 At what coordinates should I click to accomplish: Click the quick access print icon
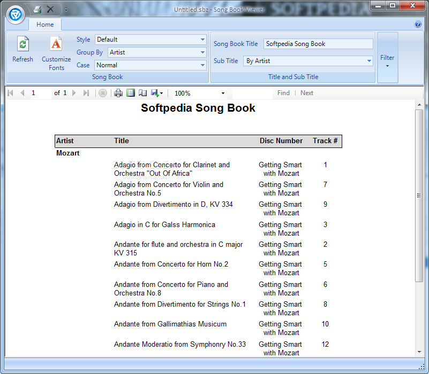[37, 10]
